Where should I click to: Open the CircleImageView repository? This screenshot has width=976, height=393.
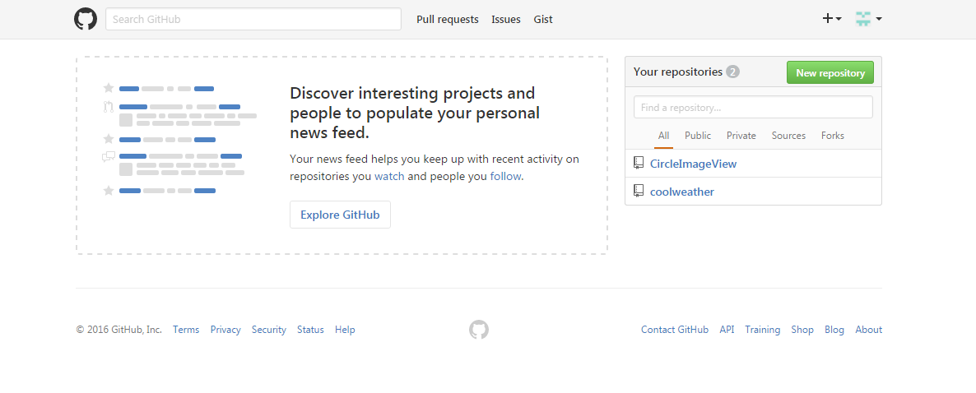pyautogui.click(x=694, y=164)
